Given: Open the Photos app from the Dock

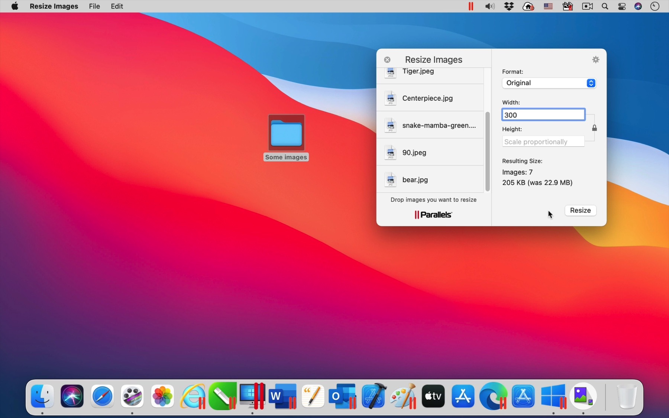Looking at the screenshot, I should (162, 396).
